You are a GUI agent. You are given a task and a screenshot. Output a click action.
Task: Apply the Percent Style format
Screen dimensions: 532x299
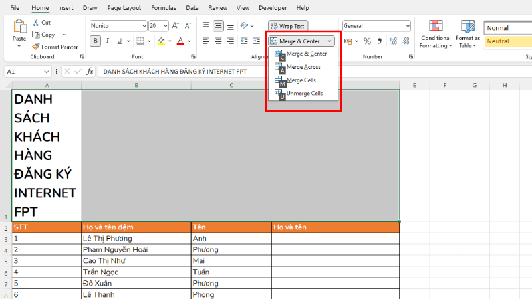(366, 41)
